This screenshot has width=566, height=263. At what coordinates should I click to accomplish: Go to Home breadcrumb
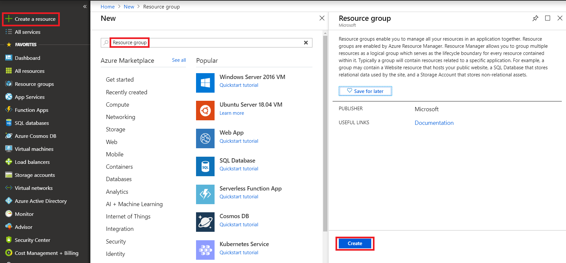108,7
